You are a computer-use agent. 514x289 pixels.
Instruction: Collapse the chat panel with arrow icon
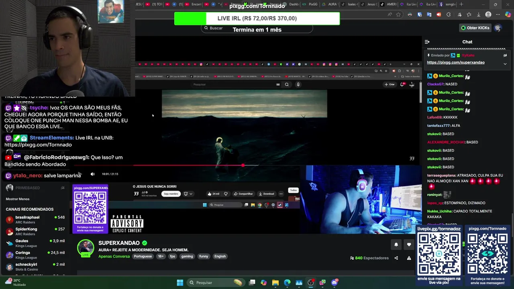point(427,42)
